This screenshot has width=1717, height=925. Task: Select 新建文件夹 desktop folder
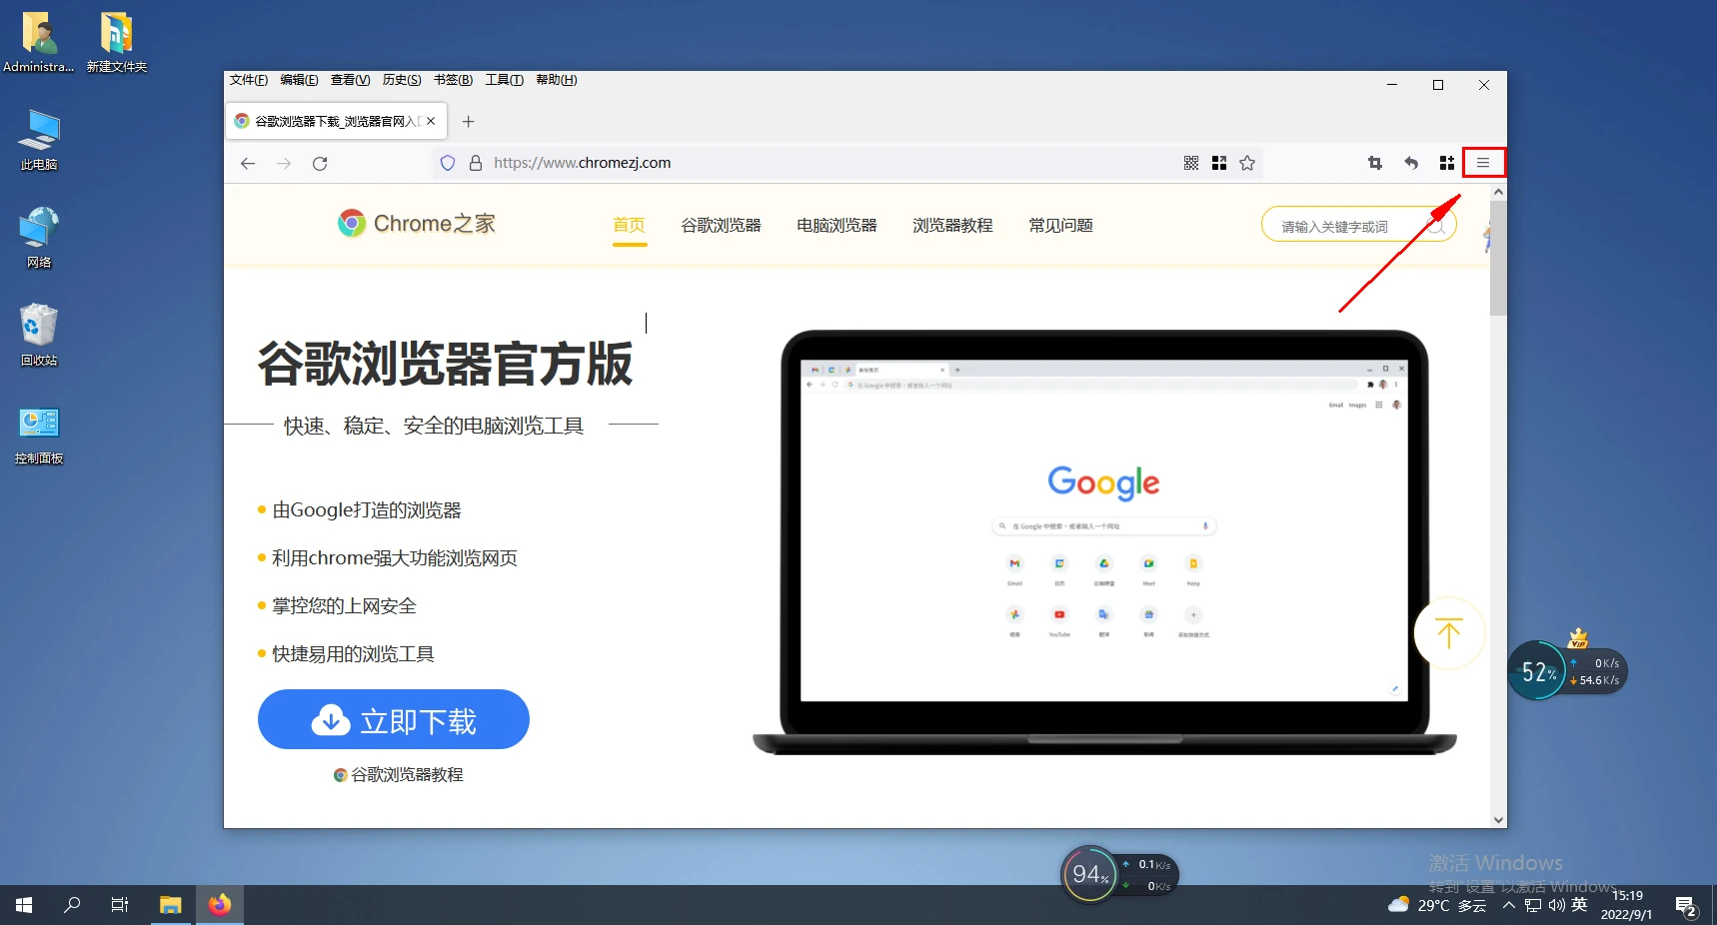pyautogui.click(x=116, y=42)
